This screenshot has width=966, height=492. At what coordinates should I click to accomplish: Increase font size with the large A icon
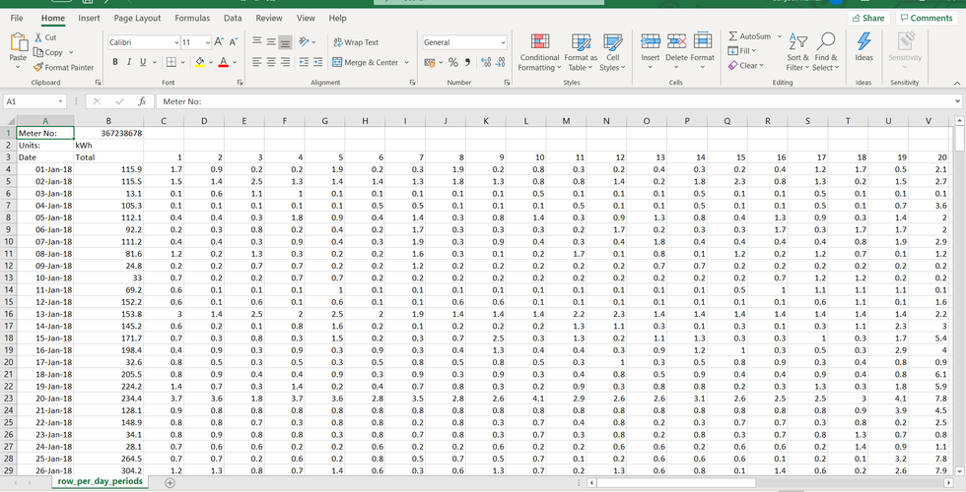pyautogui.click(x=219, y=42)
